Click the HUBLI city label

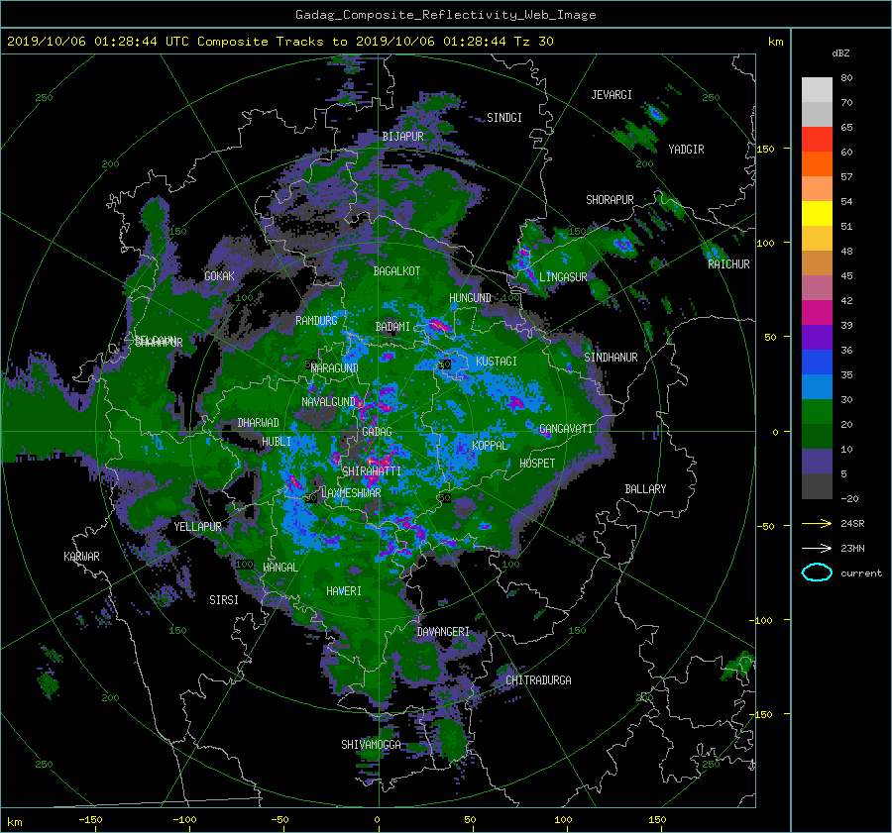pyautogui.click(x=277, y=442)
